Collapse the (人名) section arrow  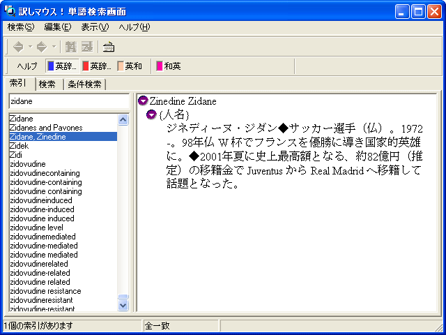(x=151, y=114)
